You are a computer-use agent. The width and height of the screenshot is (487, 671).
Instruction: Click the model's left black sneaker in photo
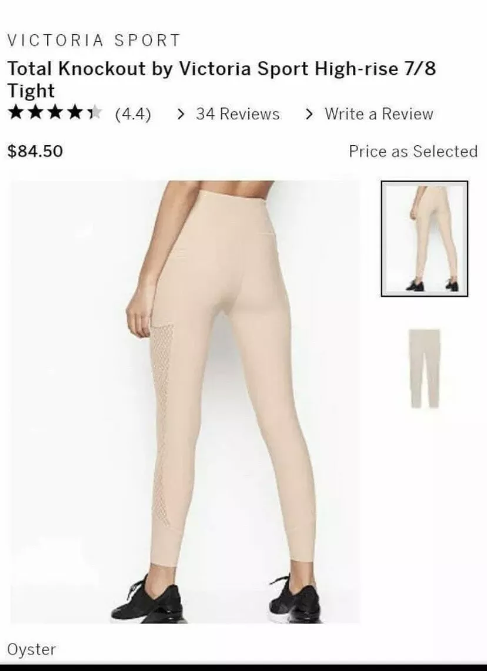148,601
